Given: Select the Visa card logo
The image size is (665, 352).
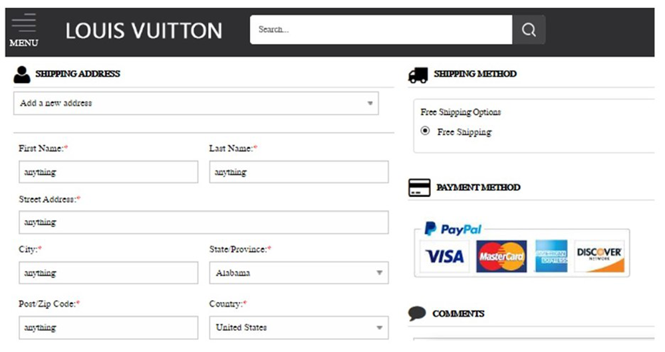Looking at the screenshot, I should click(444, 256).
